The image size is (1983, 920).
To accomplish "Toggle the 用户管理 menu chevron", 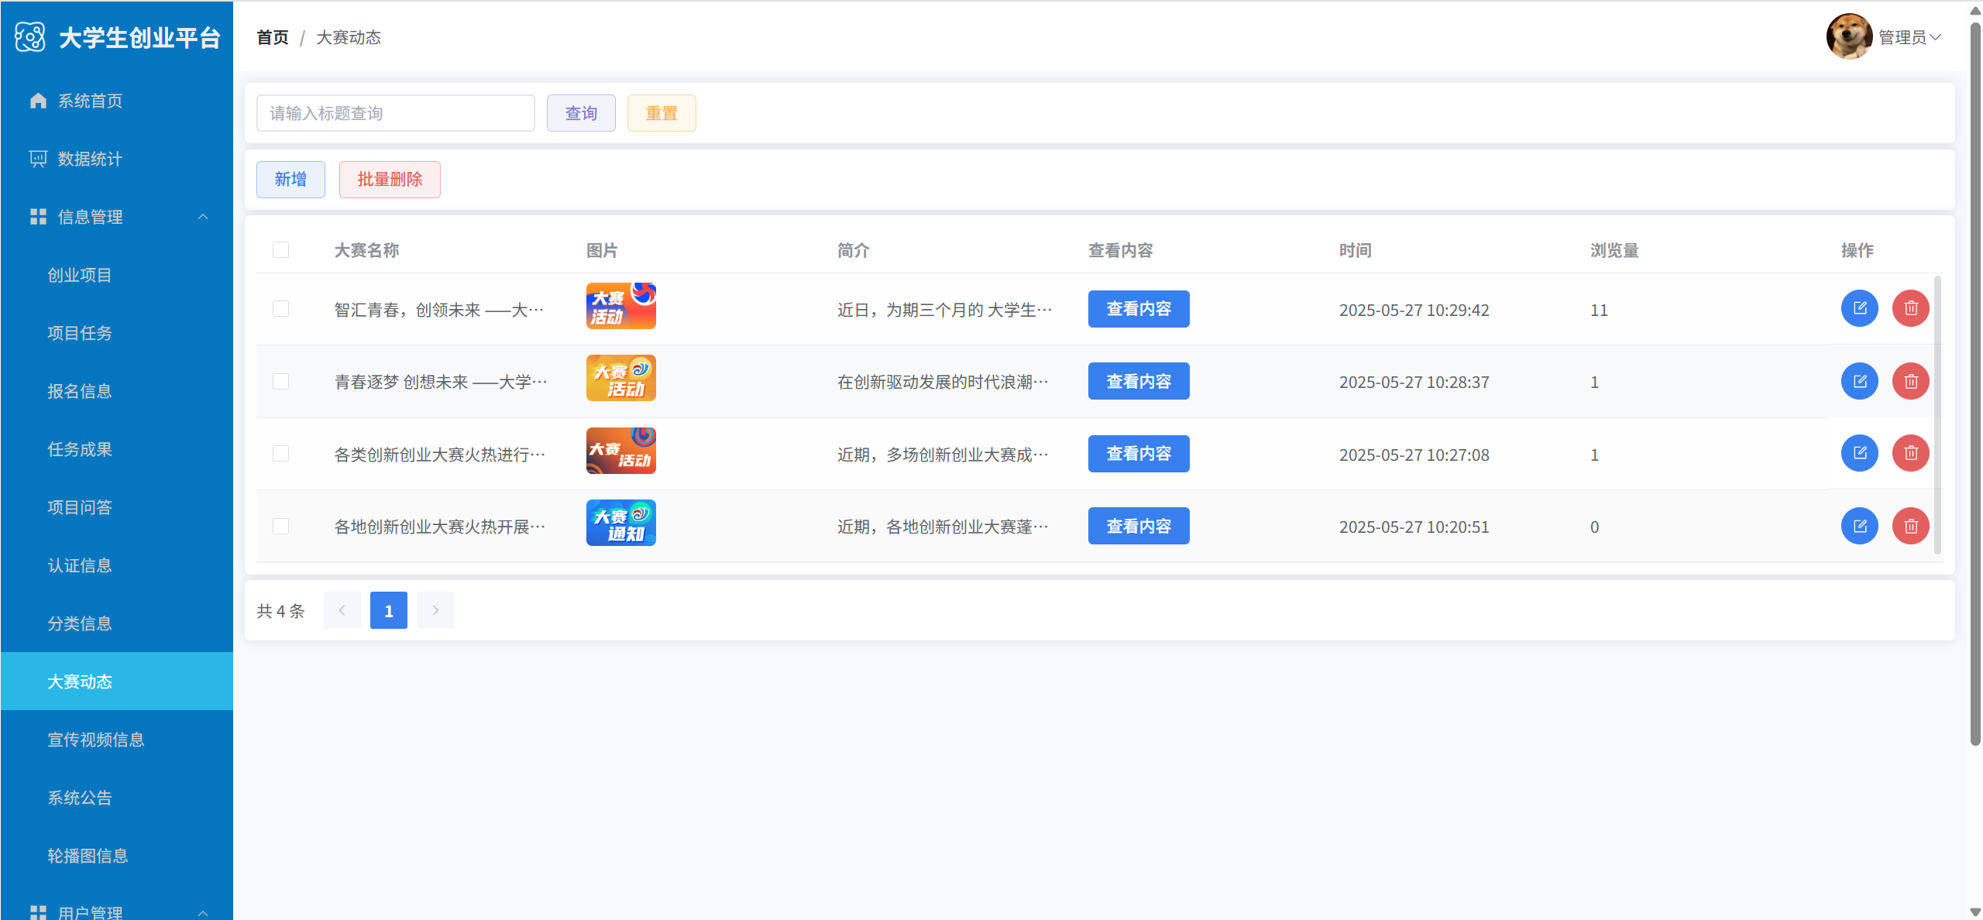I will [203, 912].
